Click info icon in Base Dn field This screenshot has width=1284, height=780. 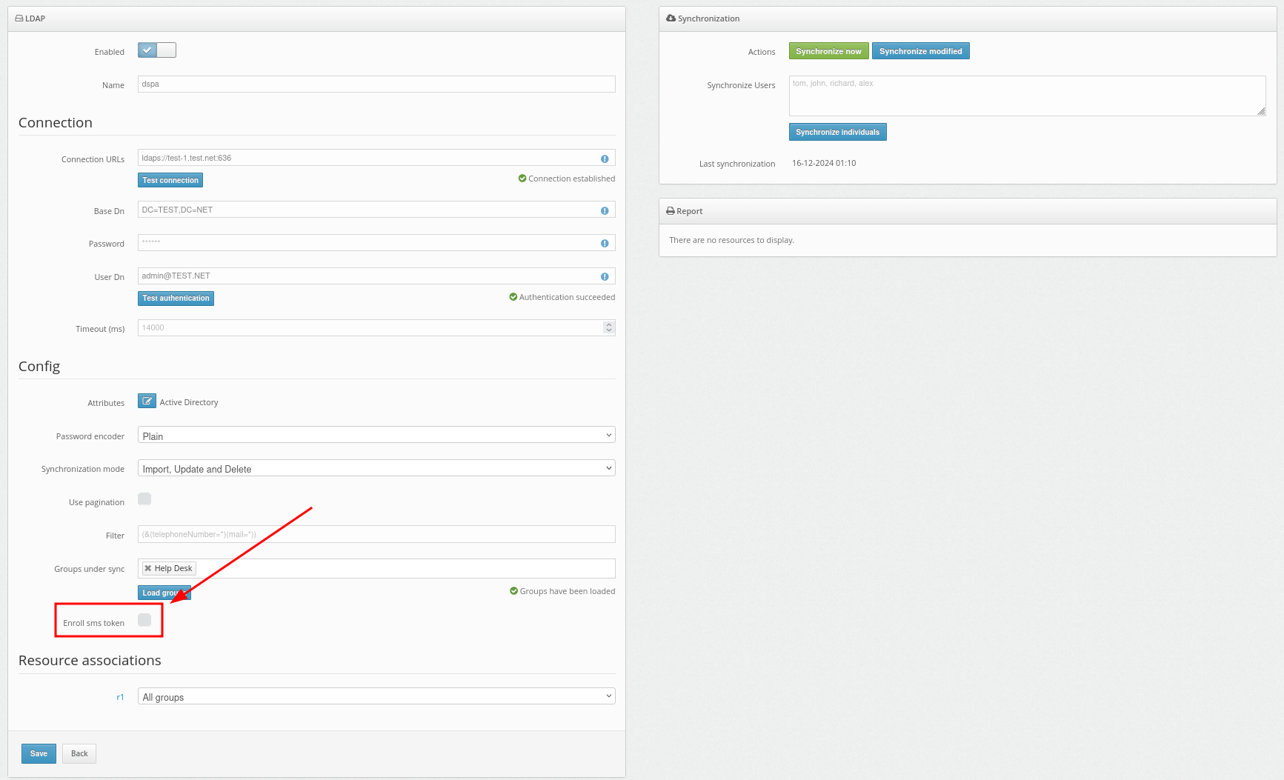605,210
